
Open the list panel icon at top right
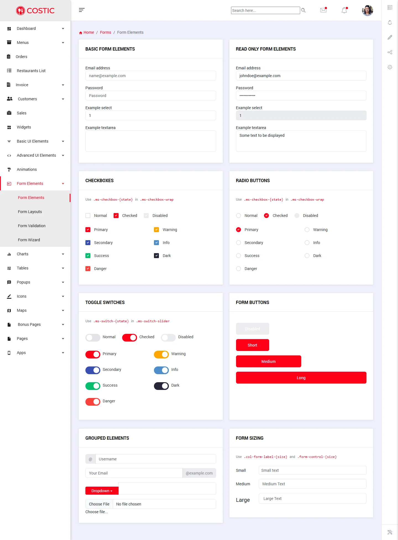click(390, 7)
